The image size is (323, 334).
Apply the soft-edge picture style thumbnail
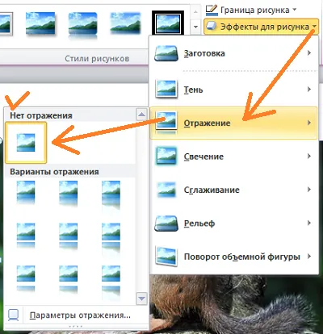[x=125, y=23]
